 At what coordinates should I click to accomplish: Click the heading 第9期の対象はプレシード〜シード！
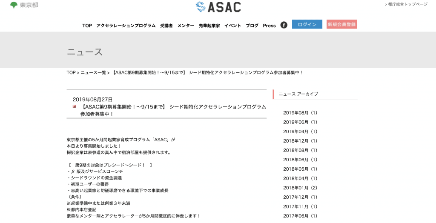coord(109,165)
